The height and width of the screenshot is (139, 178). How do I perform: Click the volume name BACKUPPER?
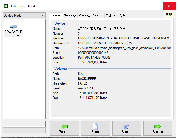coord(87,79)
